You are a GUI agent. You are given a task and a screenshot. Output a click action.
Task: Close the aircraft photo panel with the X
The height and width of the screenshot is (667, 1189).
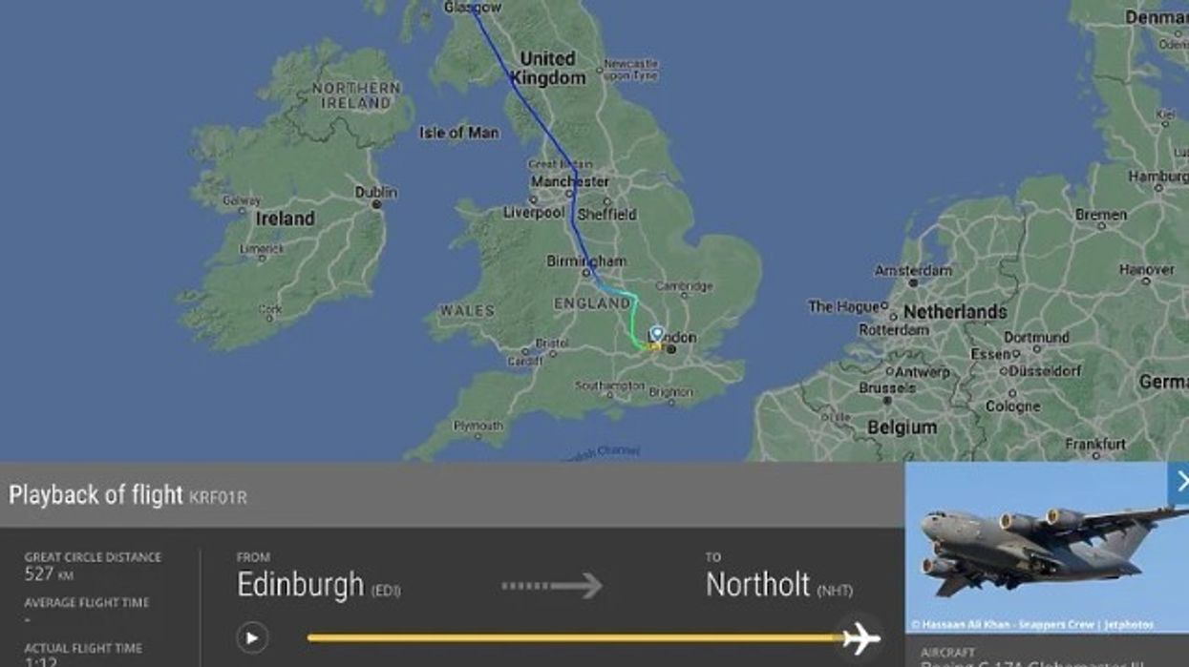(x=1179, y=483)
